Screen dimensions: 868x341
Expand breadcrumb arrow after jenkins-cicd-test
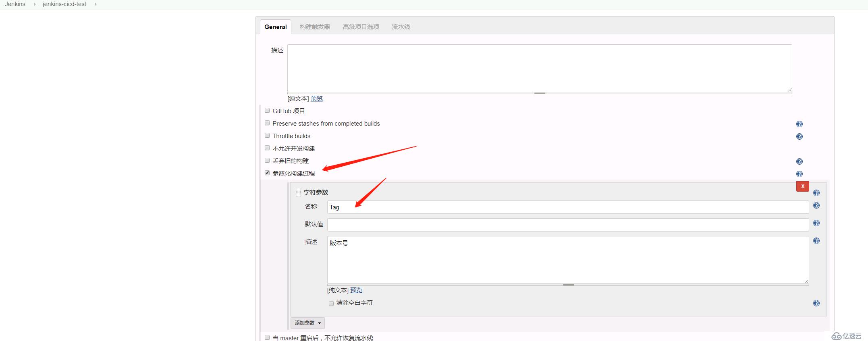click(96, 4)
